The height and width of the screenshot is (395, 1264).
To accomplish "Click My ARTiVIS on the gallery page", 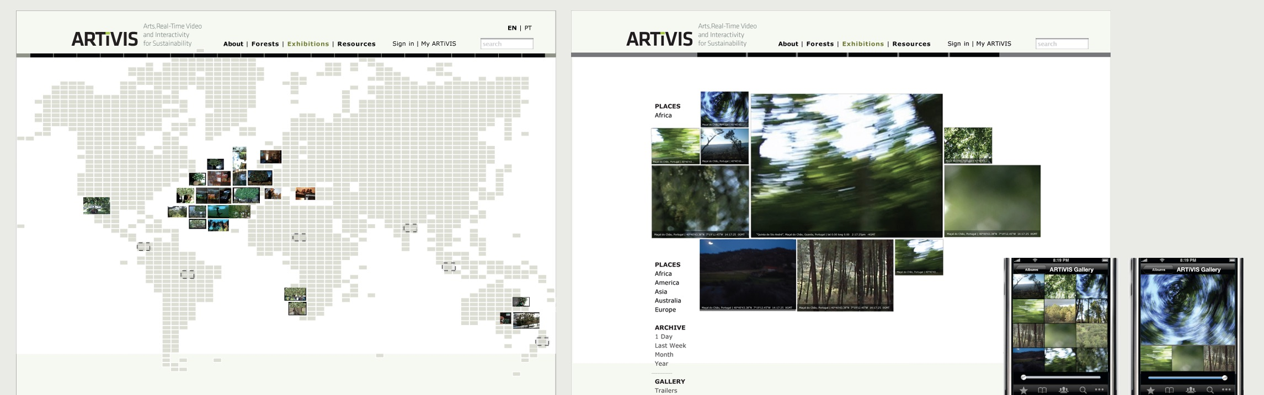I will click(994, 44).
